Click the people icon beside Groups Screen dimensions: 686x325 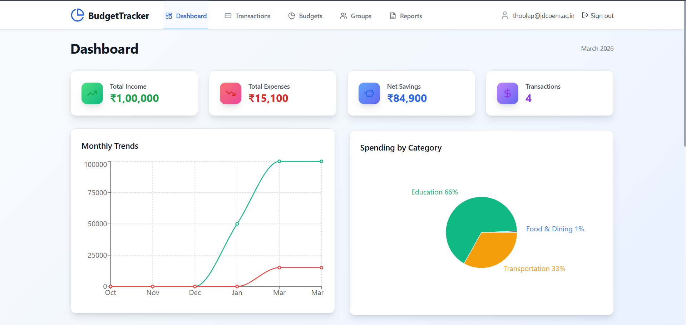[343, 16]
